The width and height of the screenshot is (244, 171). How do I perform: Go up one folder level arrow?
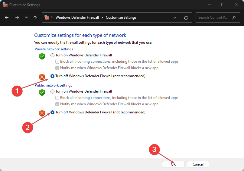pyautogui.click(x=35, y=17)
